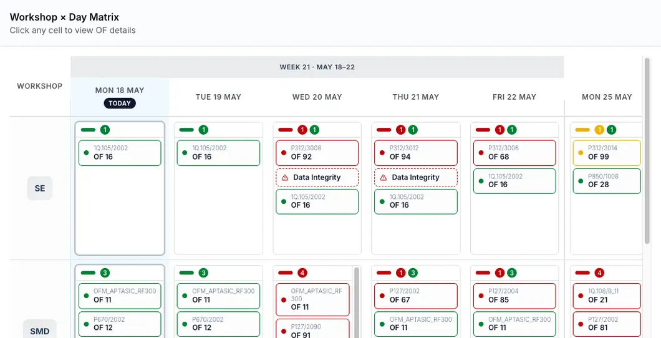Select the SE workshop row label
661x338 pixels.
(40, 188)
